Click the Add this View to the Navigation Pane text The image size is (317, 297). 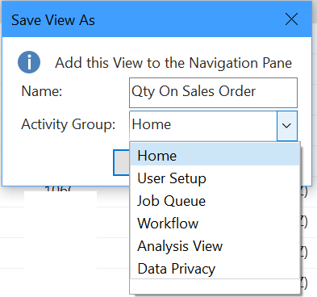coord(173,63)
